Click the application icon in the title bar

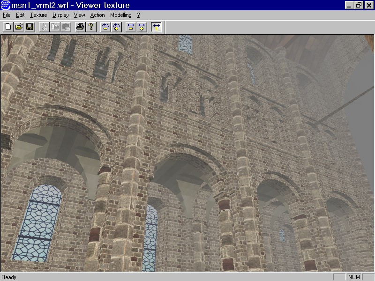(x=5, y=5)
